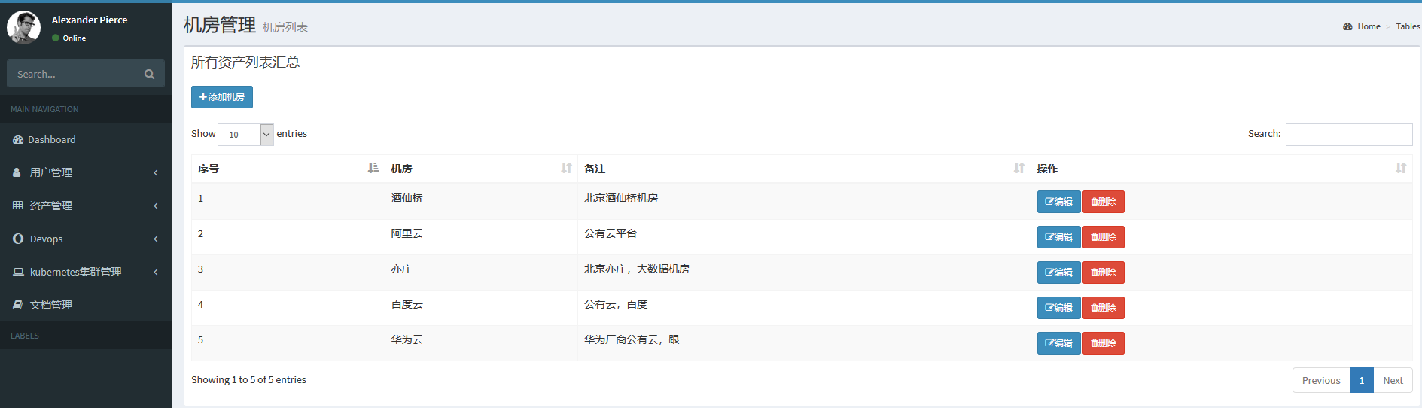The width and height of the screenshot is (1422, 408).
Task: Open the 资产管理 menu item
Action: (x=86, y=206)
